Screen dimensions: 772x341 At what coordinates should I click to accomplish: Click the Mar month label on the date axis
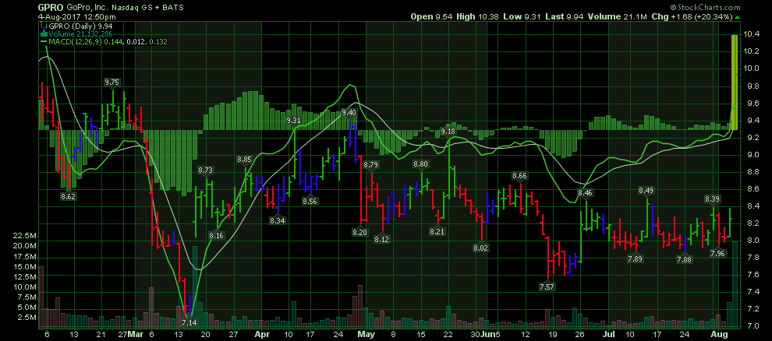coord(136,334)
